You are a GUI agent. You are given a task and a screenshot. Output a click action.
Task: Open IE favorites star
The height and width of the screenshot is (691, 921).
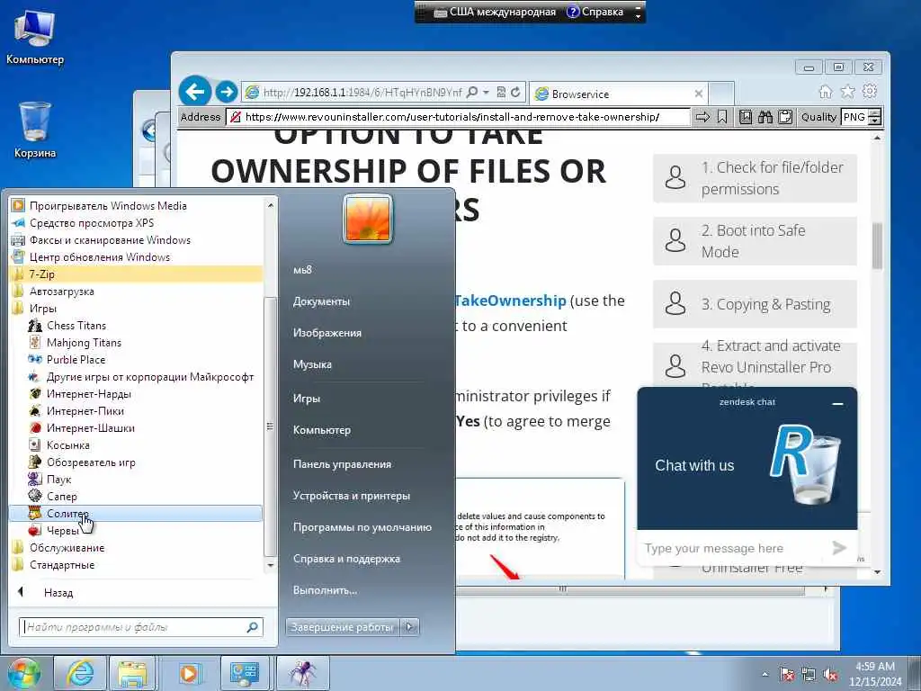pyautogui.click(x=847, y=92)
